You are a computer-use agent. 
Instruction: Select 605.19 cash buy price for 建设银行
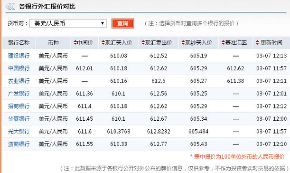click(199, 56)
